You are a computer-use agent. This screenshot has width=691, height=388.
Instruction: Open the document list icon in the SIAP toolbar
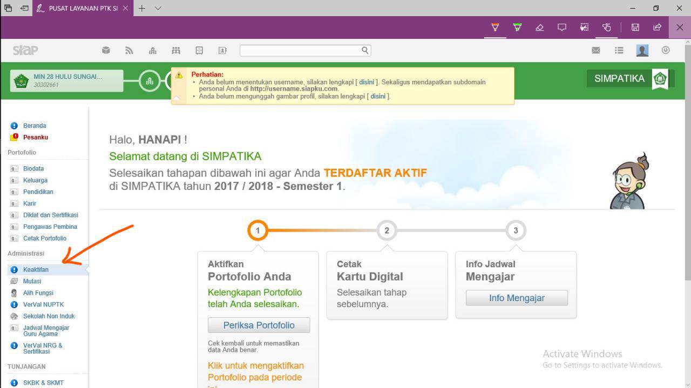coord(199,50)
